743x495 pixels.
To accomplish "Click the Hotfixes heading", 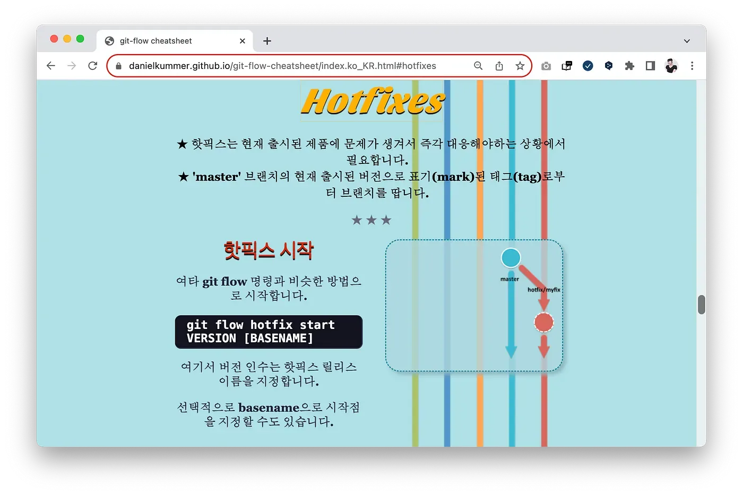I will (373, 101).
